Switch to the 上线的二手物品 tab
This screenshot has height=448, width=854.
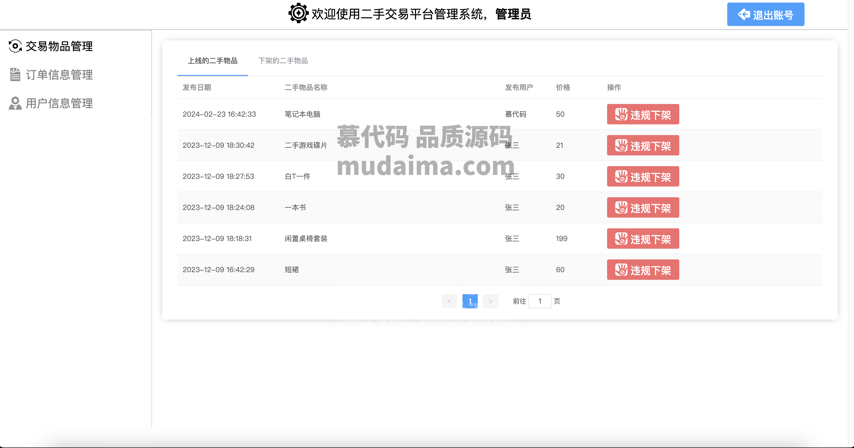[x=212, y=61]
